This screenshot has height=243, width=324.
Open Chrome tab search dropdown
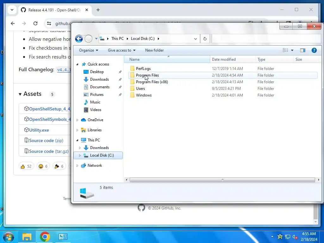pos(12,10)
